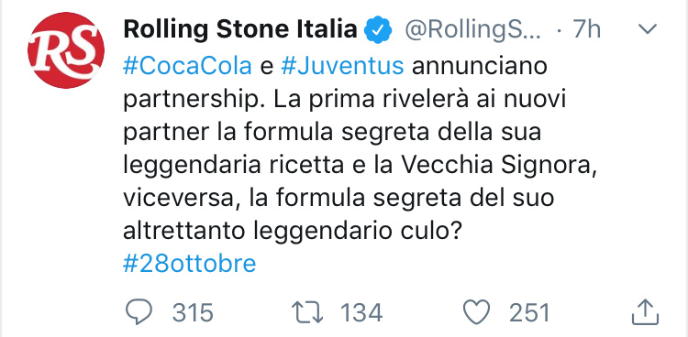Open the #28ottobre hashtag

[x=190, y=265]
